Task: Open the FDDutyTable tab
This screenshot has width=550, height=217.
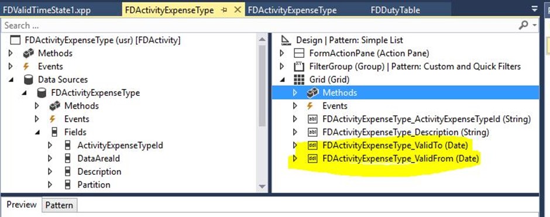Action: (396, 11)
